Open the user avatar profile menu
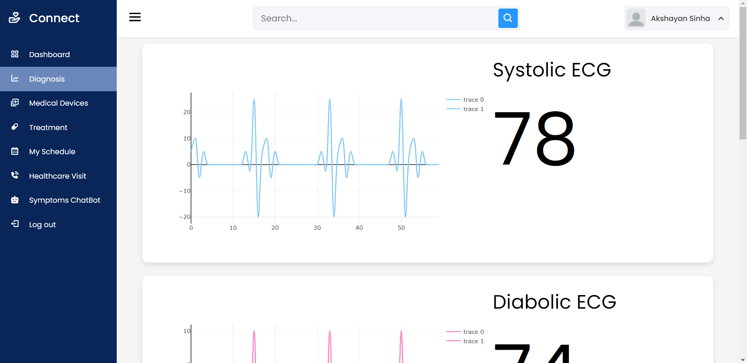The width and height of the screenshot is (747, 363). [x=636, y=18]
